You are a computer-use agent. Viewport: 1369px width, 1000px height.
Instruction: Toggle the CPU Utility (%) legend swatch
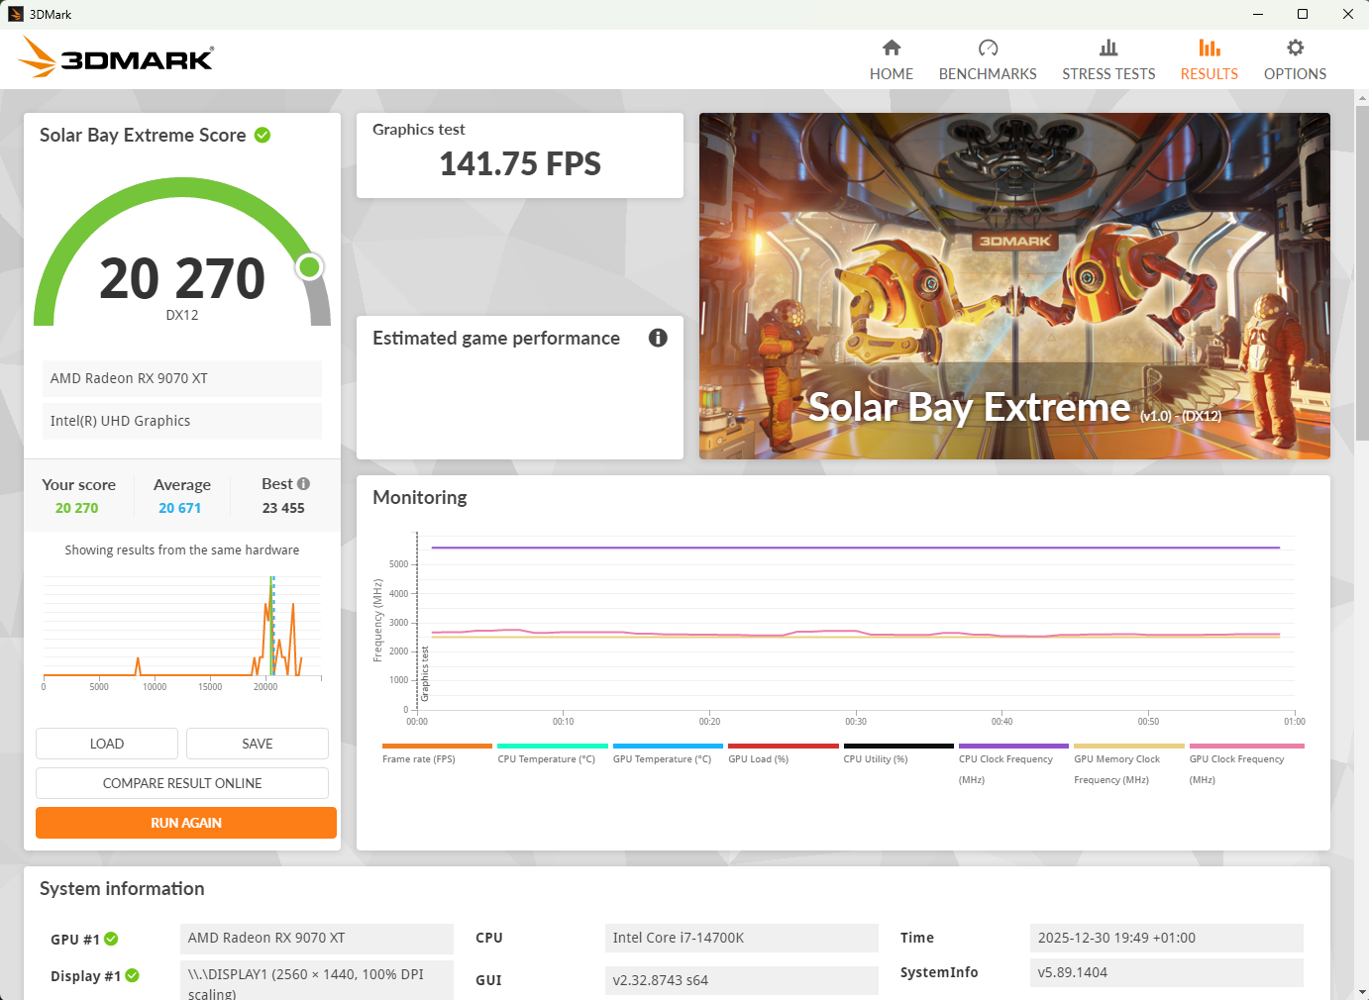pos(898,746)
